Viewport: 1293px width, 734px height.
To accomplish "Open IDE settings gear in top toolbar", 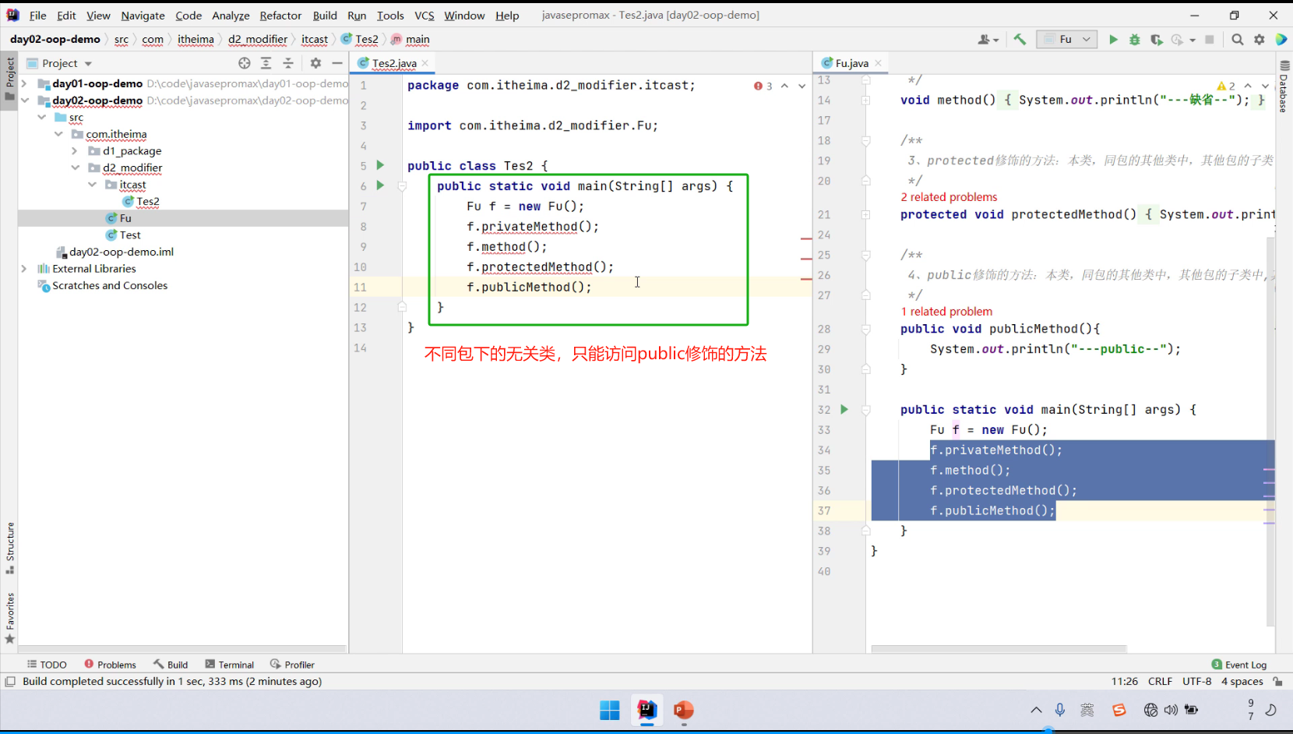I will (x=1260, y=40).
